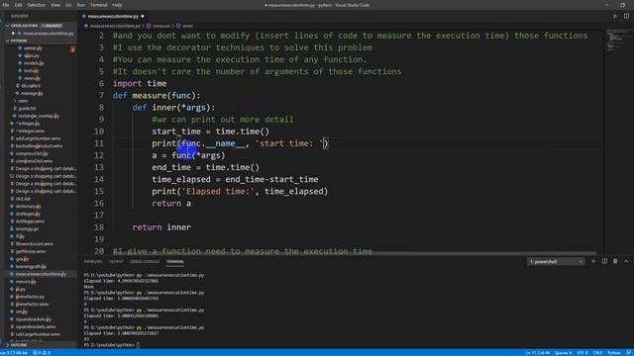
Task: Open models.py in the explorer
Action: pos(34,63)
